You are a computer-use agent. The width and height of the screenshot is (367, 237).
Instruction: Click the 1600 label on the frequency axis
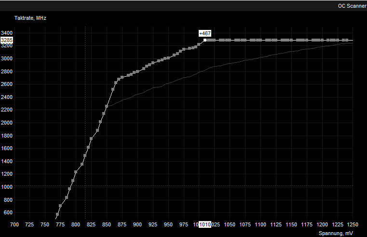pos(7,148)
